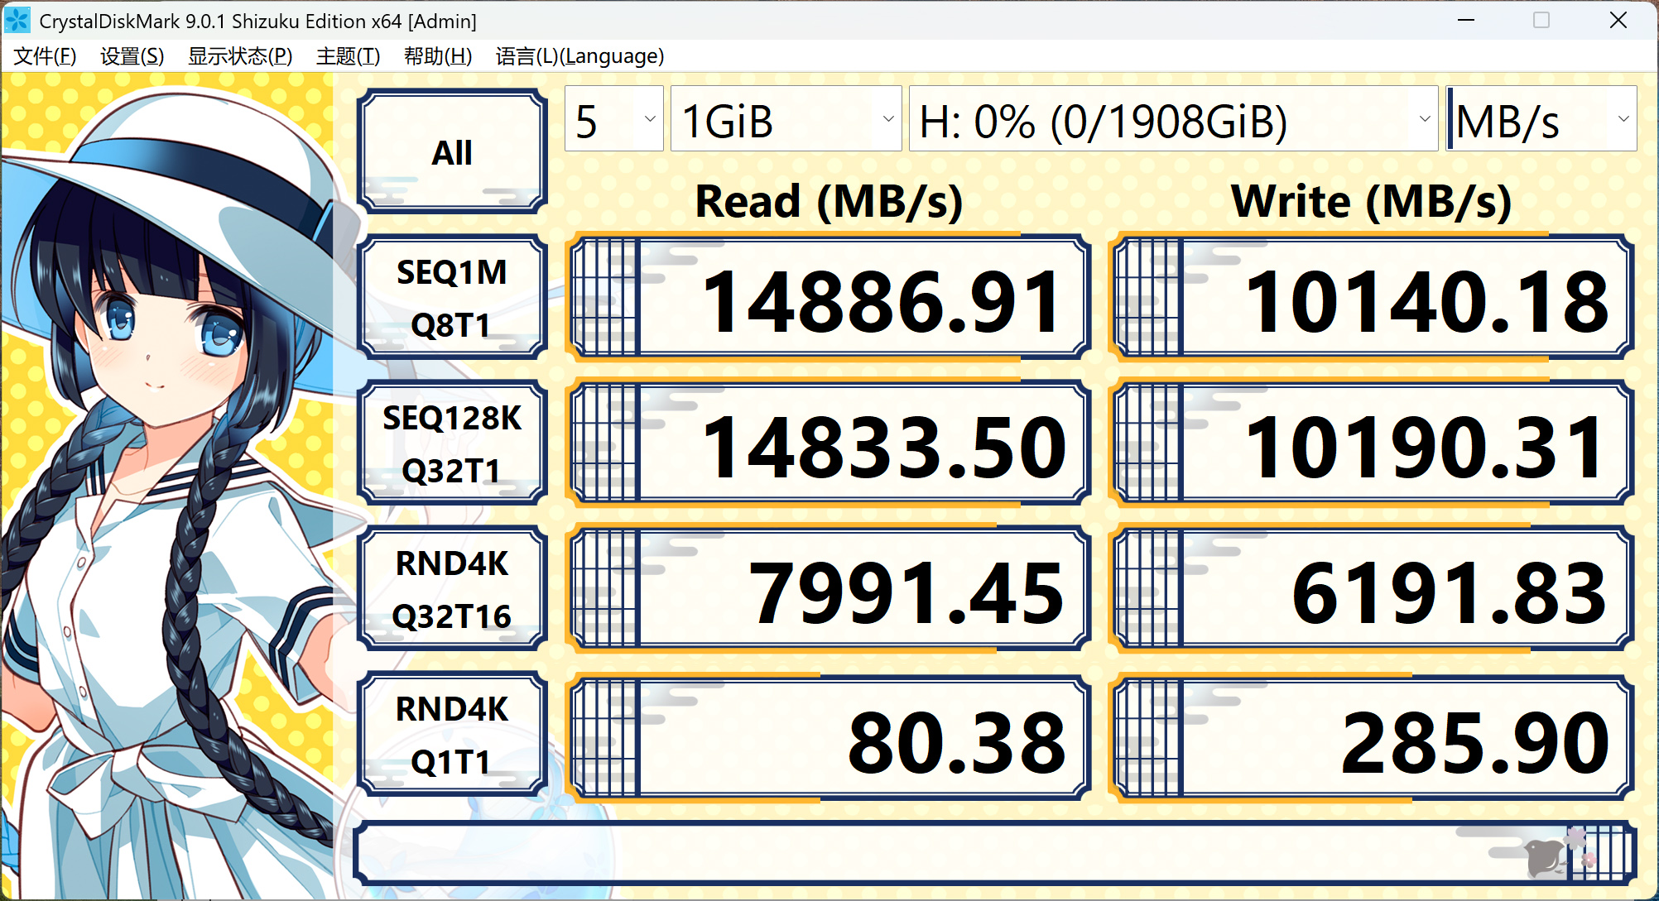
Task: Open the 语言(L) language menu
Action: (x=578, y=56)
